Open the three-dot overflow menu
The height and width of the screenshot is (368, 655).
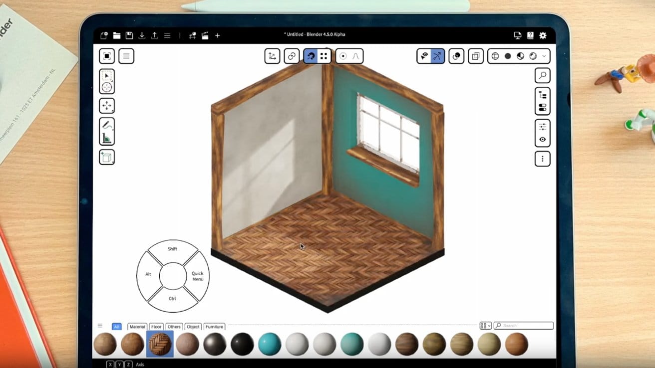point(542,159)
